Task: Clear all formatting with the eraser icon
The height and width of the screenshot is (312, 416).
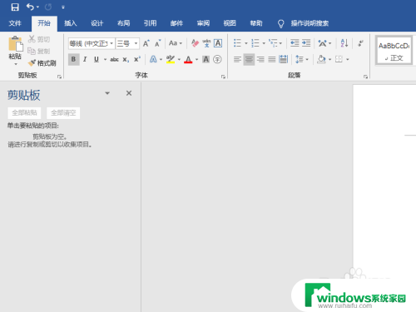Action: (x=195, y=43)
